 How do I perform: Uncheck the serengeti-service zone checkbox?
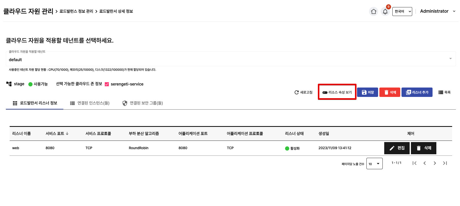107,84
